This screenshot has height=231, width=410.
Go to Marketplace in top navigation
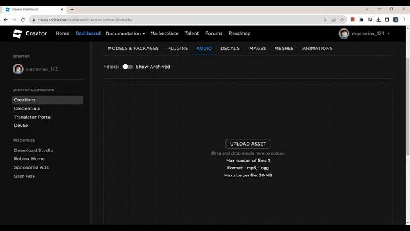click(164, 33)
